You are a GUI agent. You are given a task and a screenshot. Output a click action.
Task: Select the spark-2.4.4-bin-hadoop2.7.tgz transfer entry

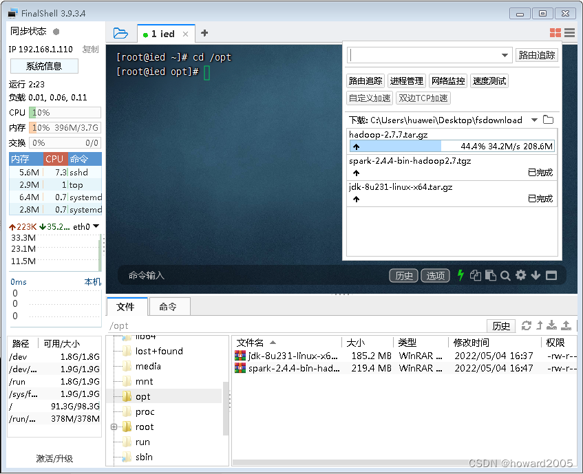[x=452, y=167]
